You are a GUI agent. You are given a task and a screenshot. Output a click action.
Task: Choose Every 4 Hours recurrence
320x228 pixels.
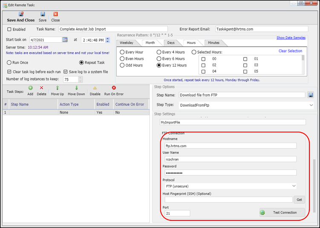159,52
